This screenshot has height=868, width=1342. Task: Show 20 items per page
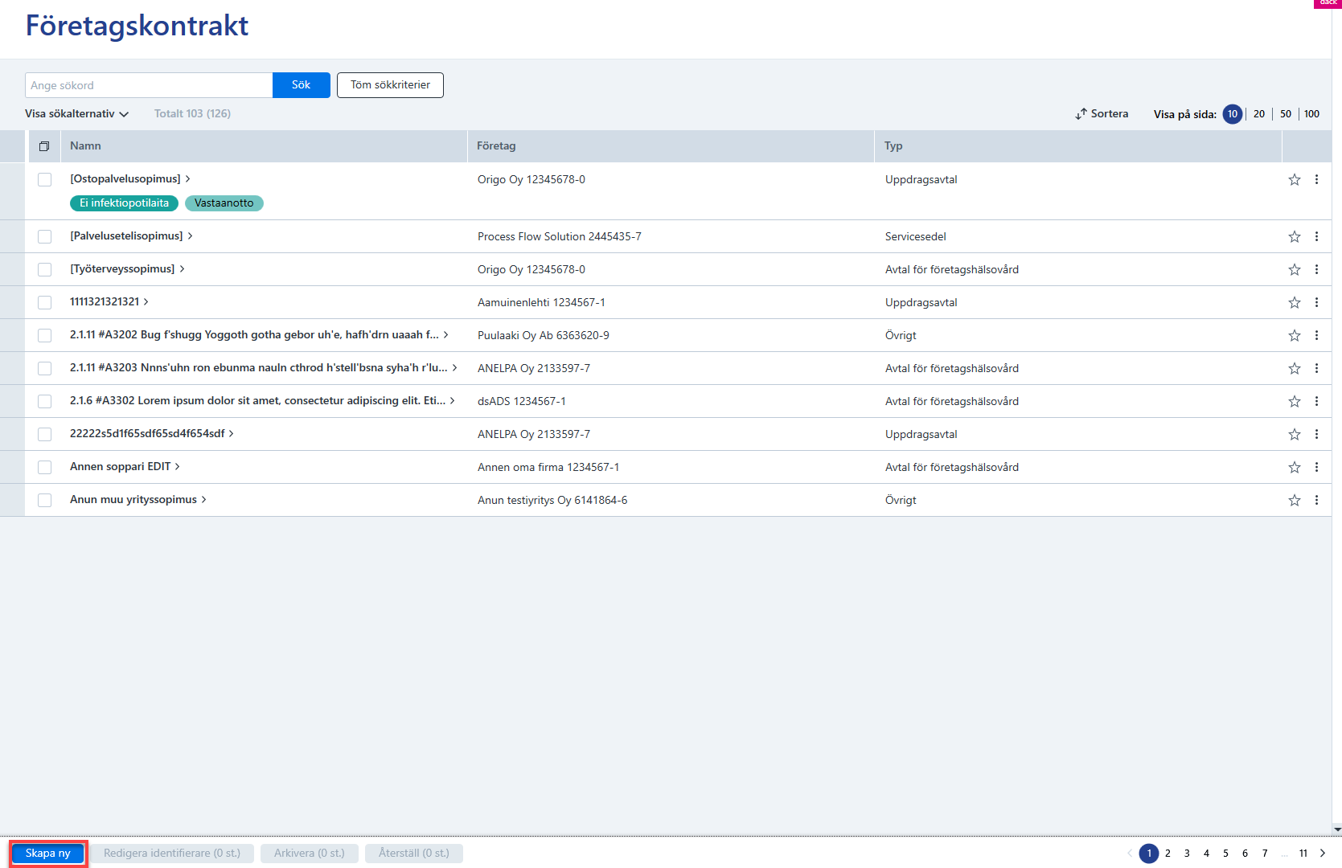1259,114
